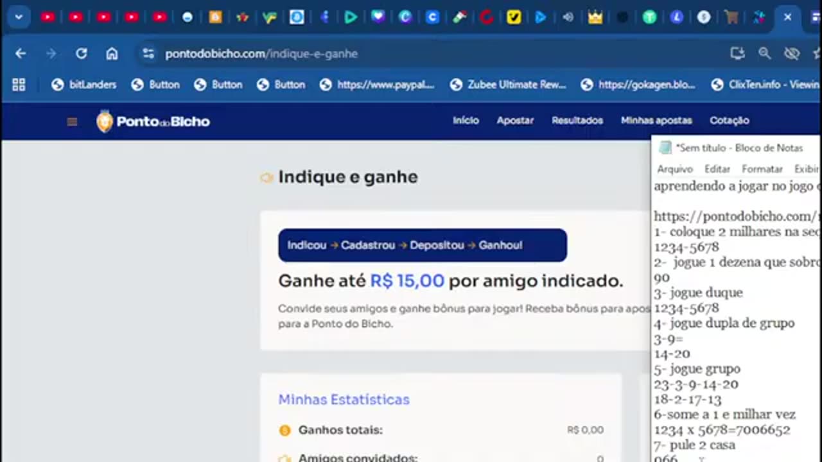Switch to the white-blue round face tab
The width and height of the screenshot is (822, 462).
(187, 17)
